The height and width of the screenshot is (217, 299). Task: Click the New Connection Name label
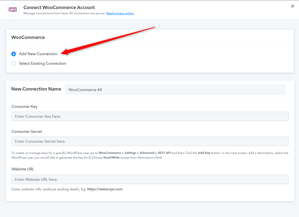[x=36, y=89]
